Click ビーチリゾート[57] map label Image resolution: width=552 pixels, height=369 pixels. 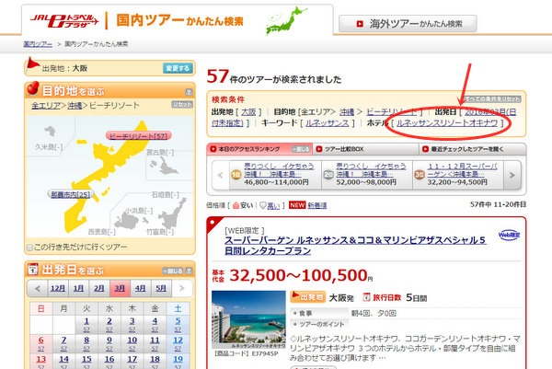138,135
